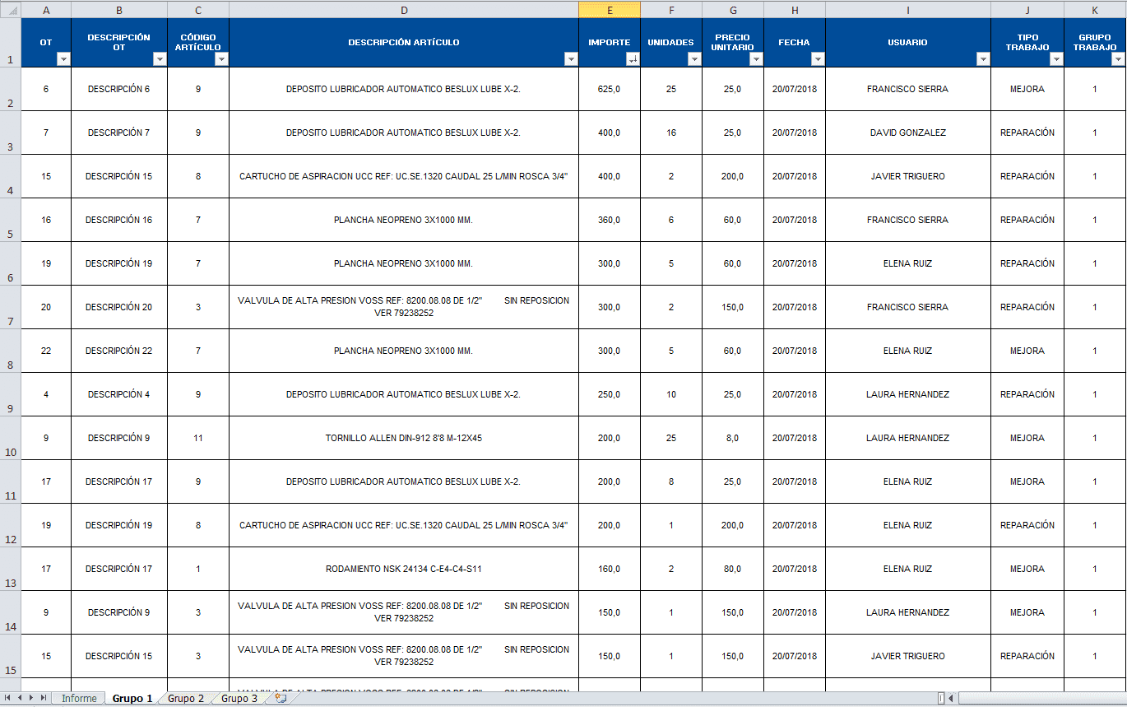The width and height of the screenshot is (1127, 707).
Task: Click code 1 in CÓDIGO ARTÍCULO column
Action: pos(198,569)
